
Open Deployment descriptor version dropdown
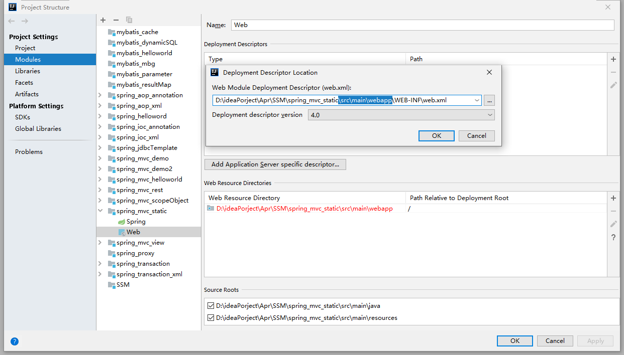(401, 115)
